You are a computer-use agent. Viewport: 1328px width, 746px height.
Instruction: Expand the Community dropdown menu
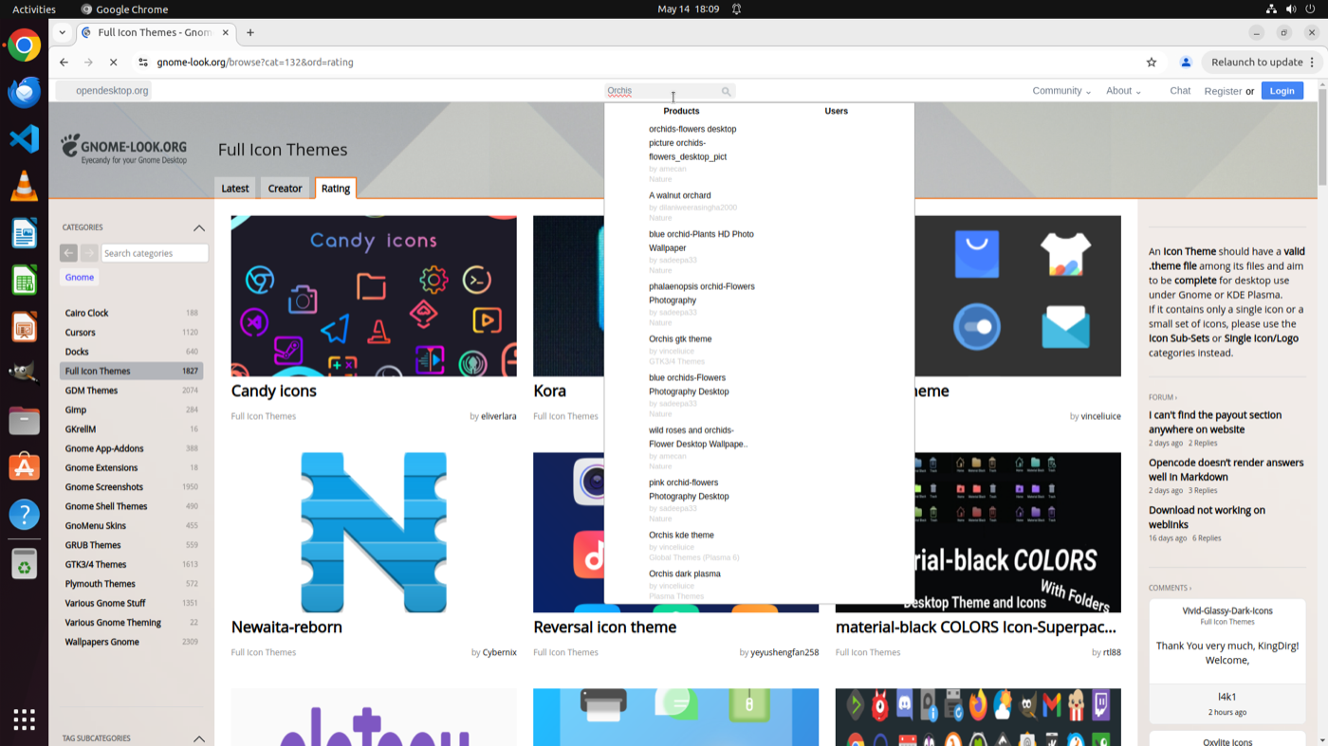point(1061,91)
